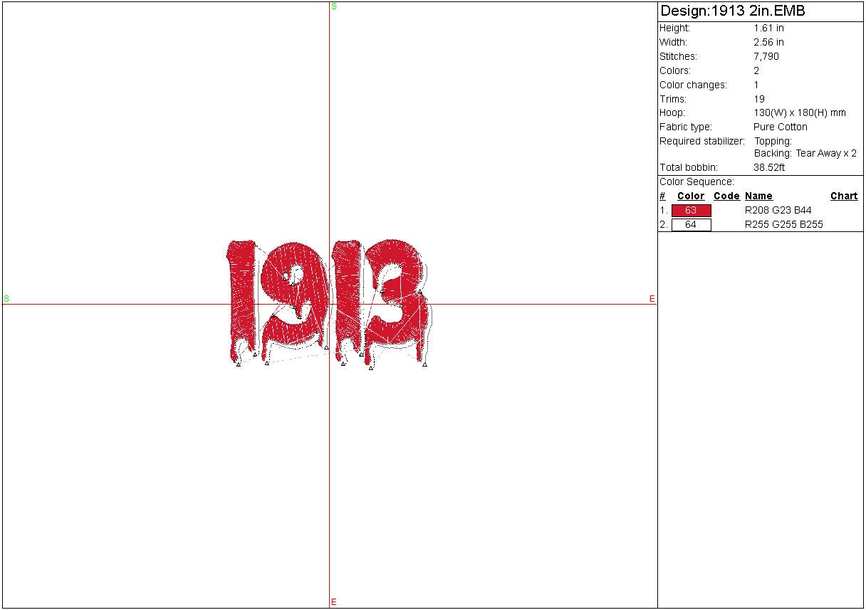This screenshot has width=866, height=610.
Task: Click the R208 G23 B44 thread name
Action: pos(778,211)
